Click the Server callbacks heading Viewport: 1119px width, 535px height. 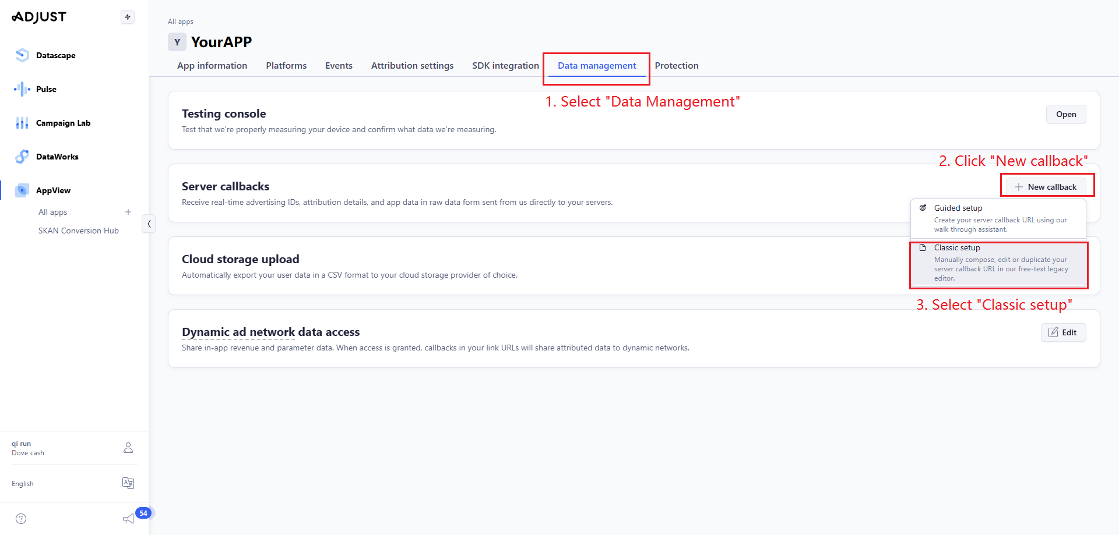226,186
